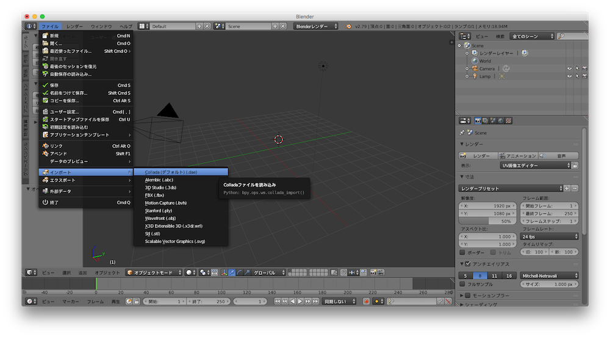Open the 同期しない sync dropdown

click(339, 302)
